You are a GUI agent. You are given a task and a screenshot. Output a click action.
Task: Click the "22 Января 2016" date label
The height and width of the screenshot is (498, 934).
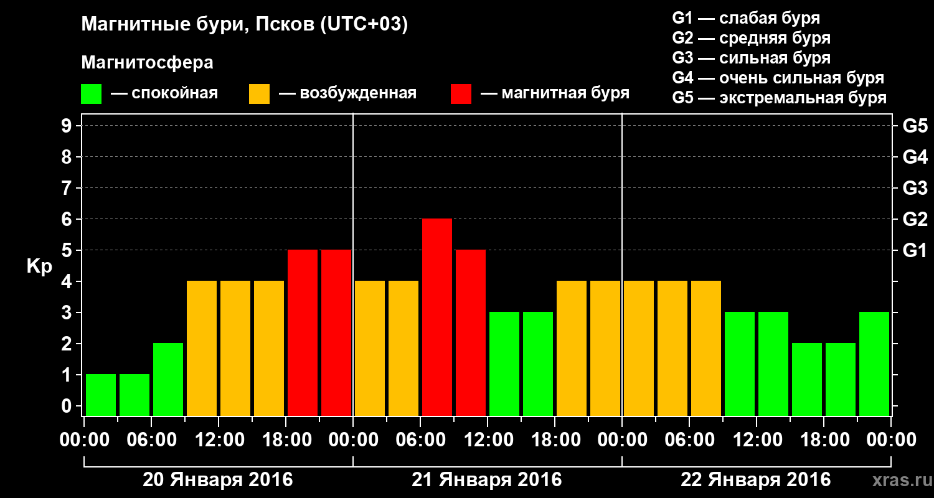point(756,480)
